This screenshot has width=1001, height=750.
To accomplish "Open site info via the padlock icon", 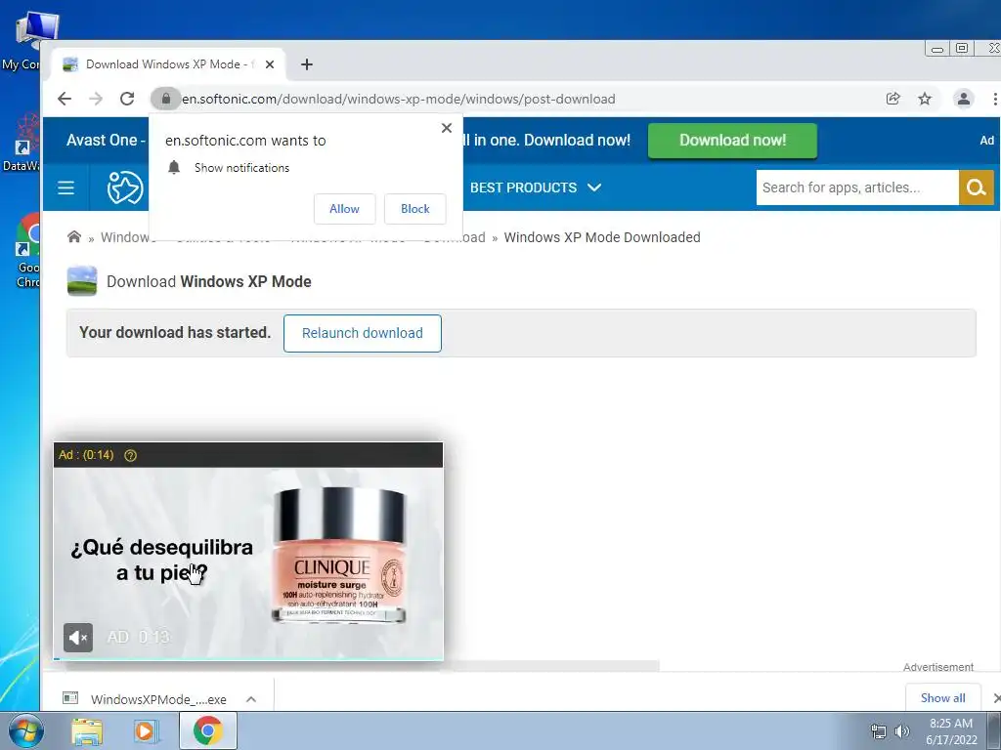I will pos(166,99).
